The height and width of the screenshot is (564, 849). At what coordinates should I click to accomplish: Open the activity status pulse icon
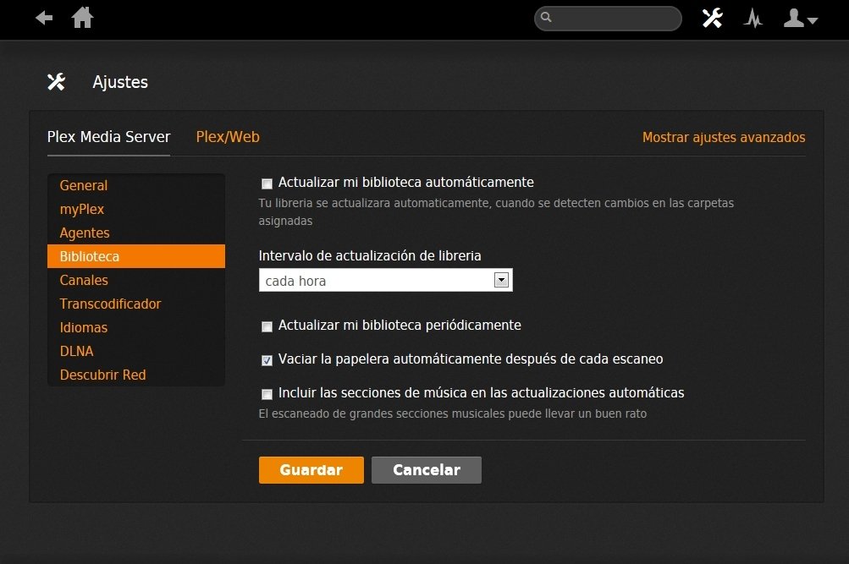click(x=753, y=19)
